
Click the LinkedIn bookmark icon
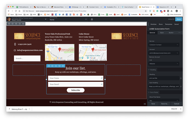(70, 15)
